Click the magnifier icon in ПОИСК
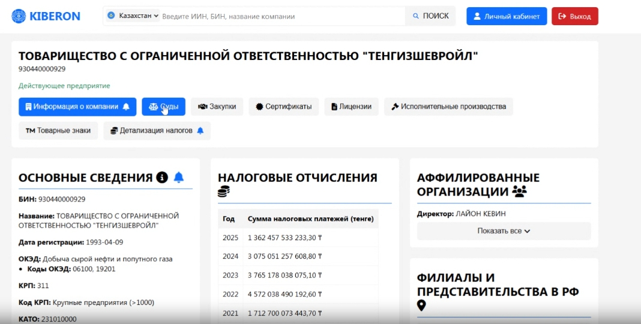The height and width of the screenshot is (324, 641). pyautogui.click(x=416, y=16)
